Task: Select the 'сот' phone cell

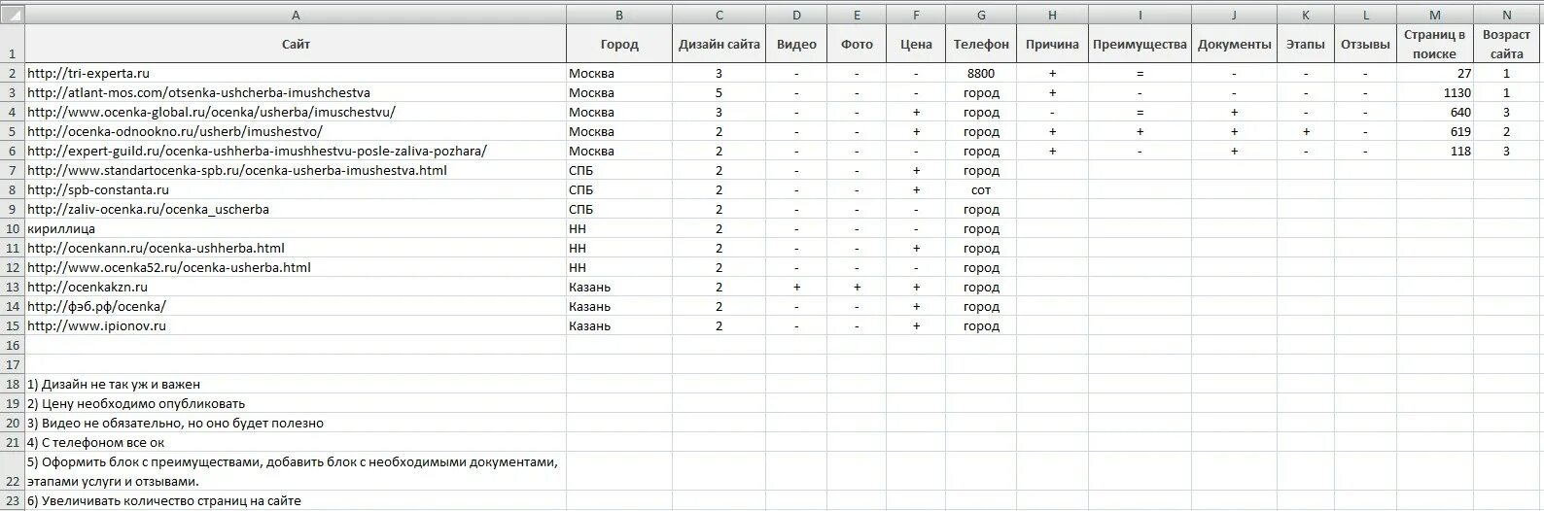Action: pos(981,189)
